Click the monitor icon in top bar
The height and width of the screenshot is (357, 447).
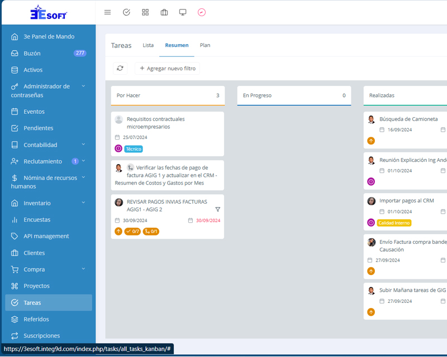point(183,12)
